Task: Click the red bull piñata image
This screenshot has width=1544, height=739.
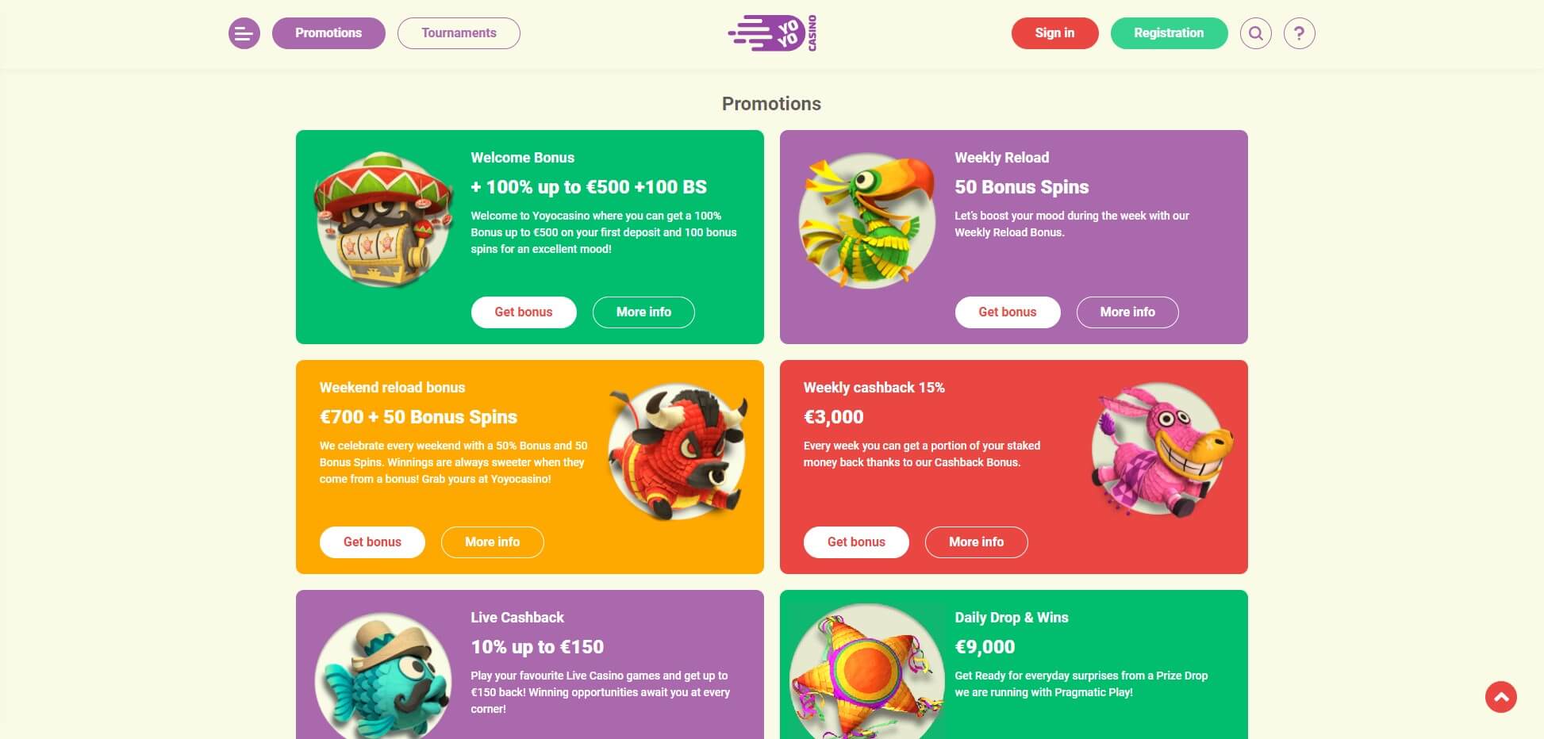Action: pyautogui.click(x=677, y=450)
